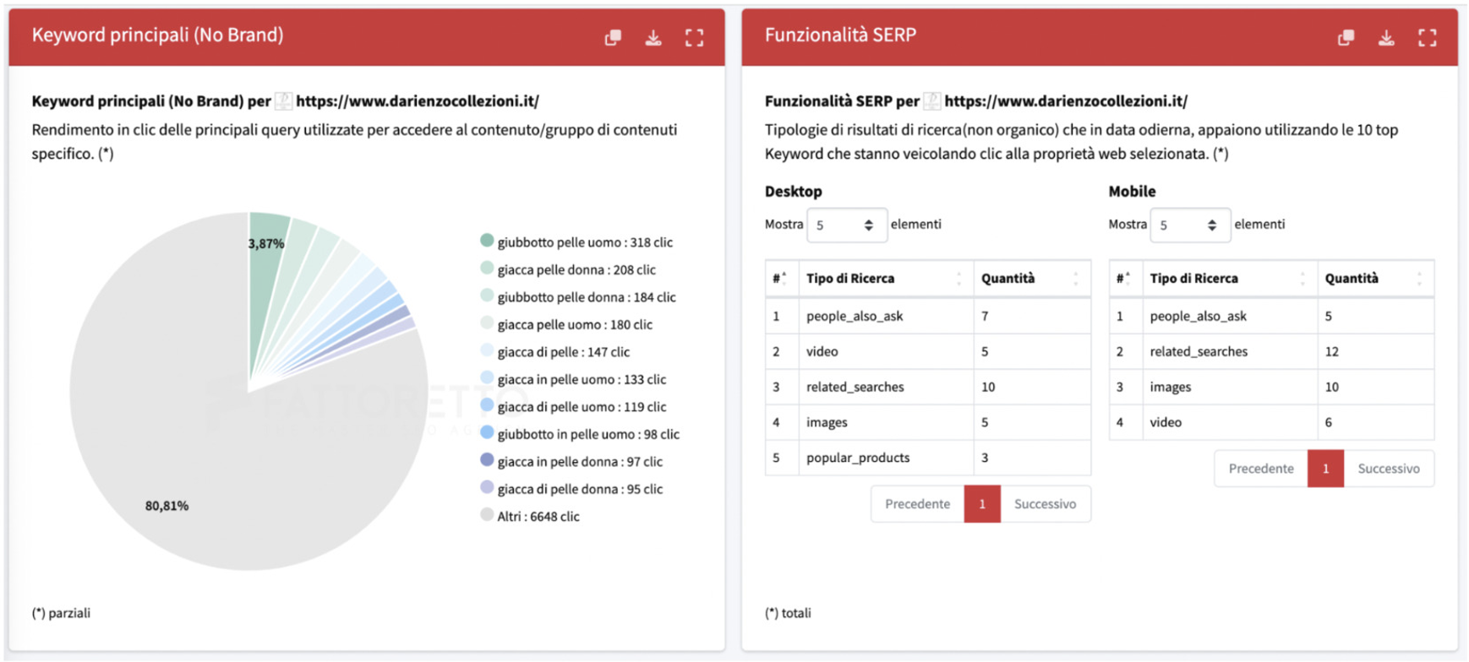Image resolution: width=1469 pixels, height=662 pixels.
Task: Open Desktop 'Mostra' elements dropdown
Action: coord(846,225)
